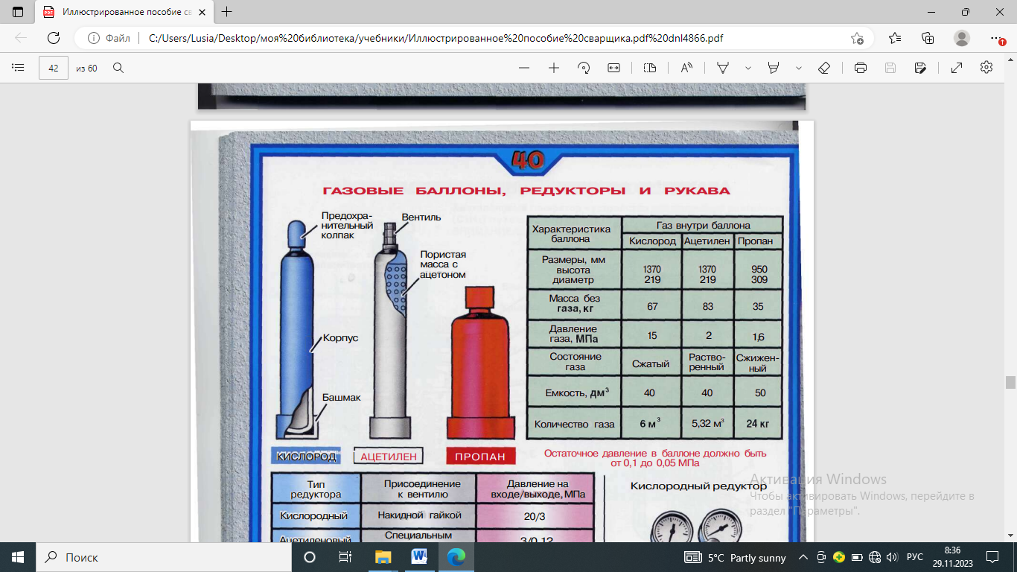1017x572 pixels.
Task: Open the volume control in the tray
Action: point(892,558)
